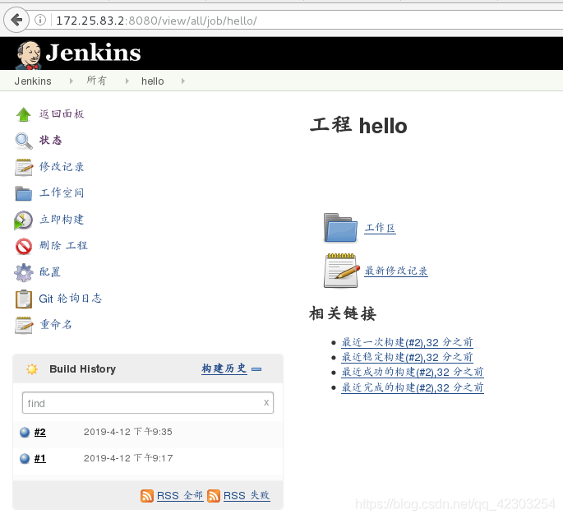Open the site info icon in address bar
Viewport: 563px width, 519px height.
(40, 20)
